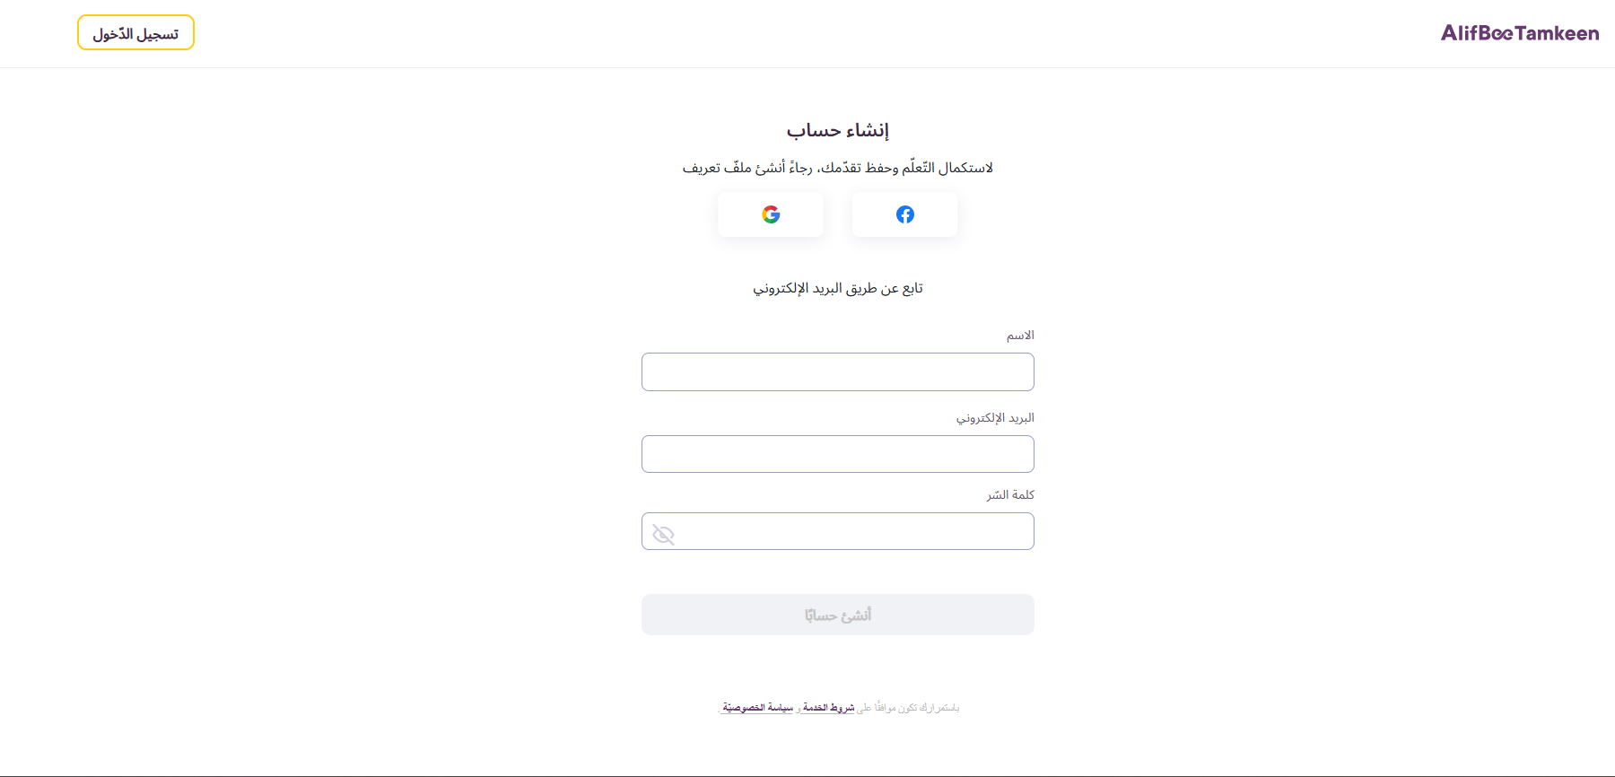The image size is (1615, 777).
Task: Focus the الاسم name input field
Action: click(837, 371)
